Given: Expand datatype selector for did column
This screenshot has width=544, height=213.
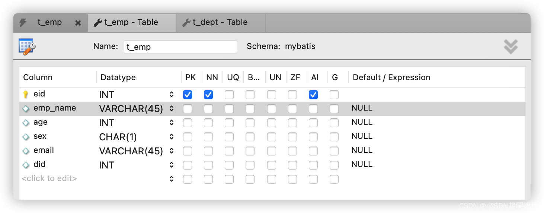Looking at the screenshot, I should (172, 165).
